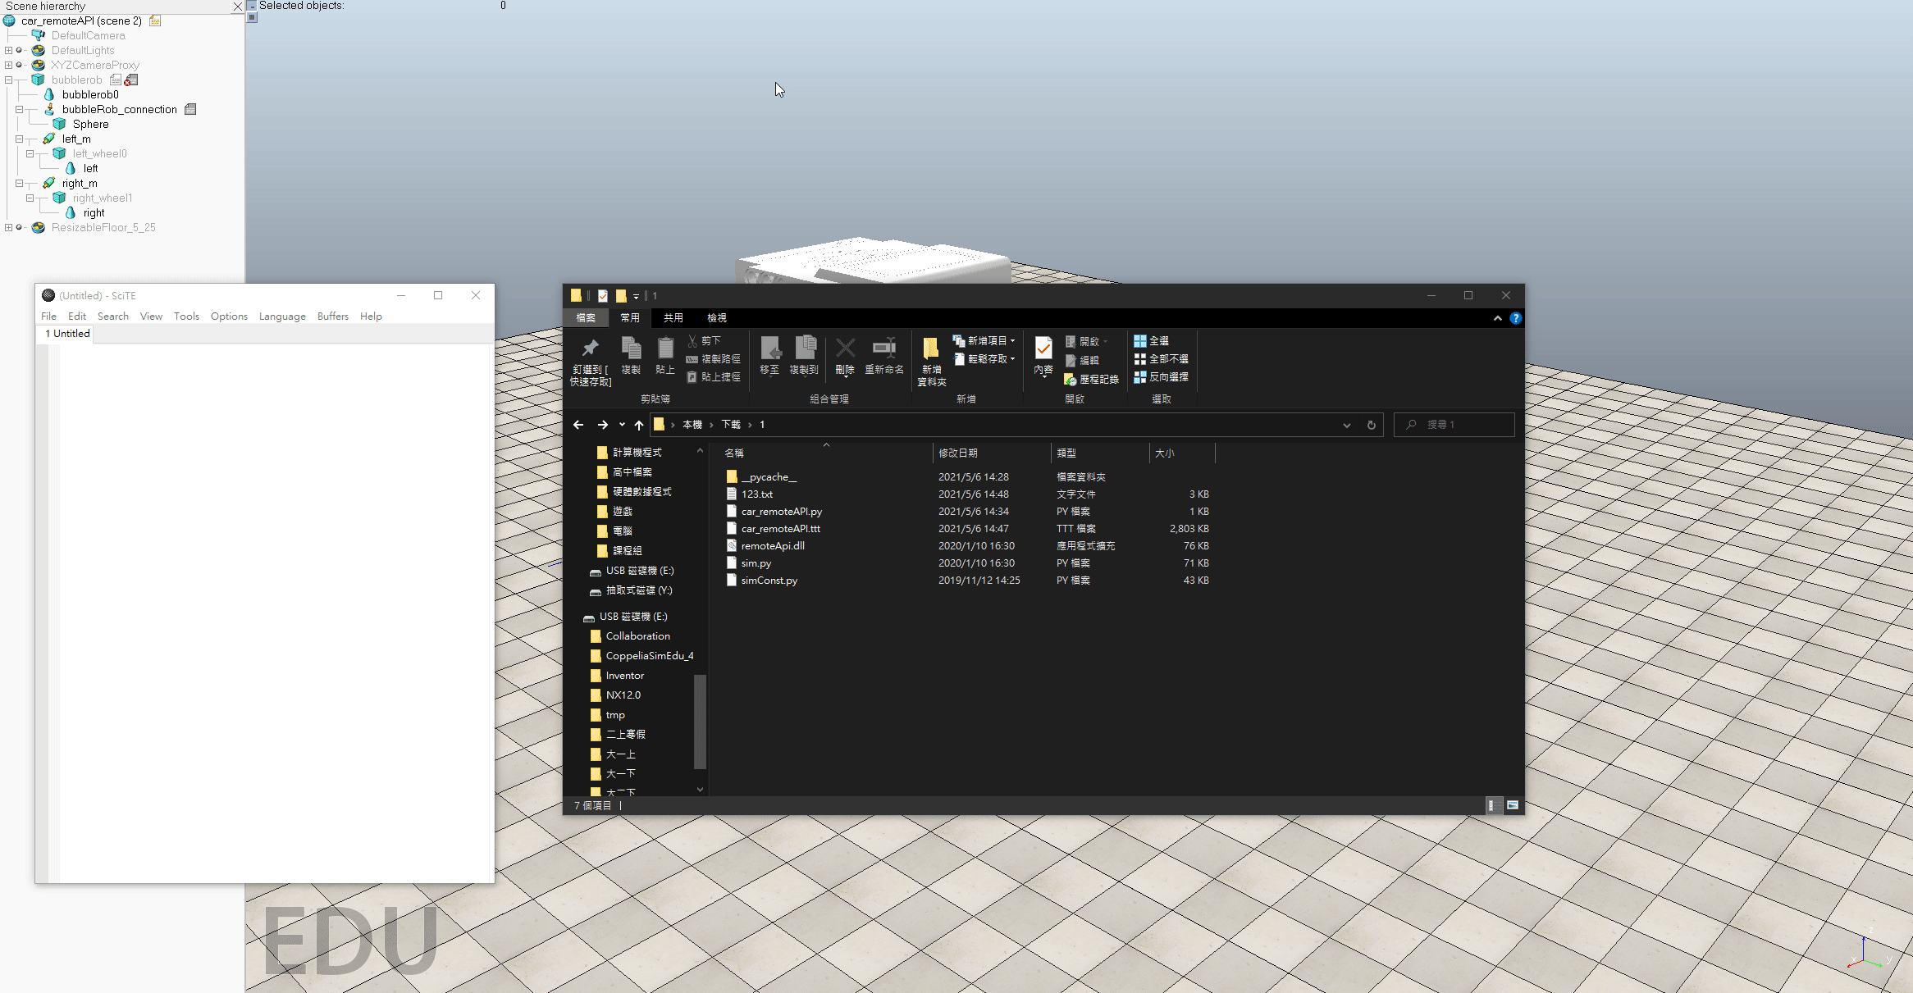Collapse the right_wheel1 tree node
Viewport: 1913px width, 993px height.
point(30,198)
